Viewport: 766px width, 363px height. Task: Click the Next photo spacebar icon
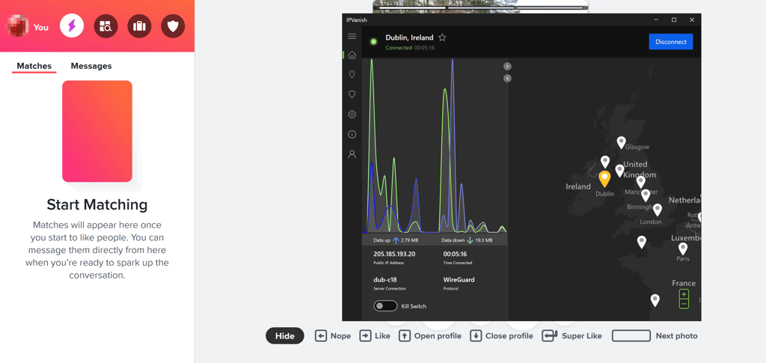631,336
